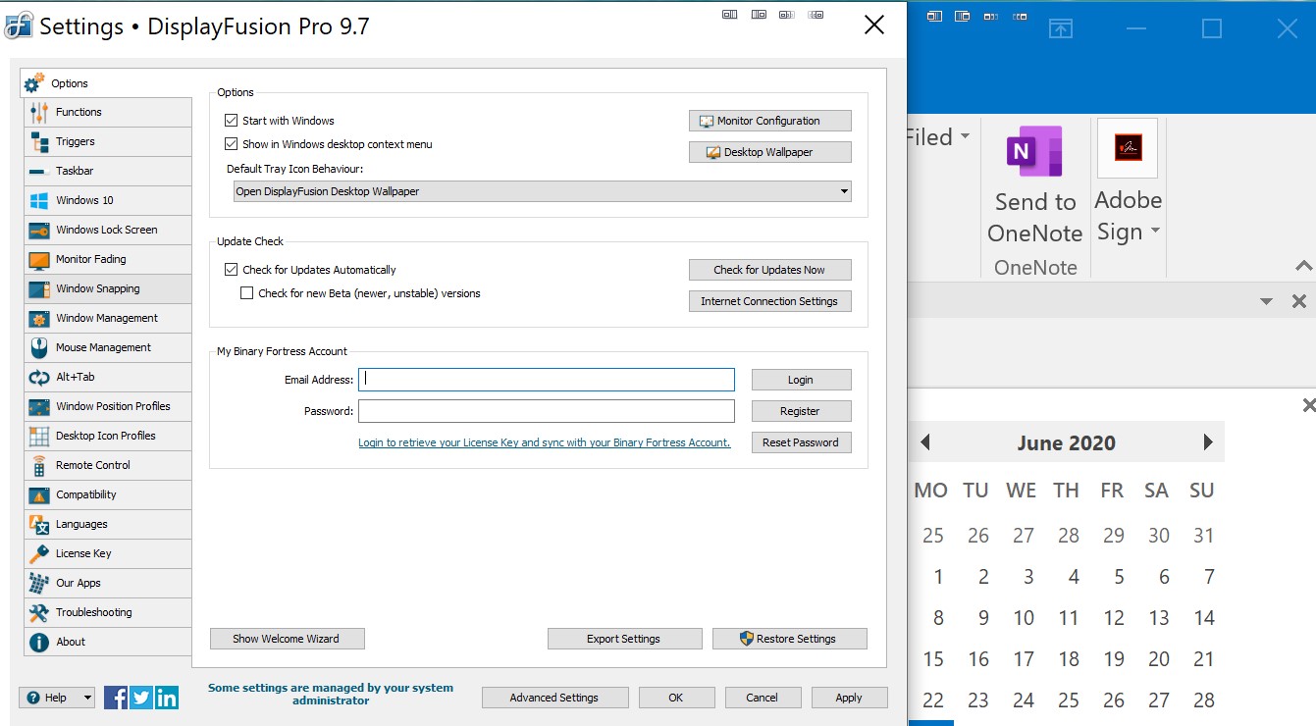Select June 17 in the calendar
The width and height of the screenshot is (1316, 726).
[1023, 659]
